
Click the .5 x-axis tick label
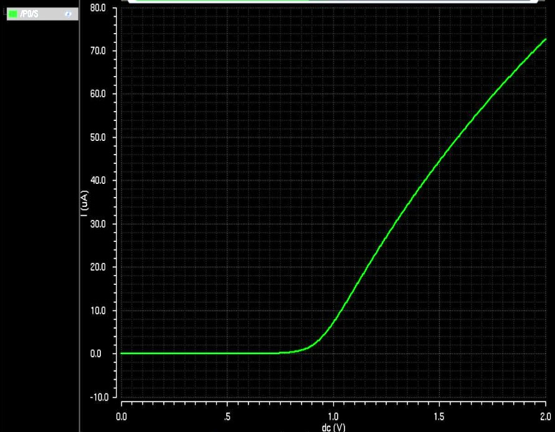tap(227, 416)
